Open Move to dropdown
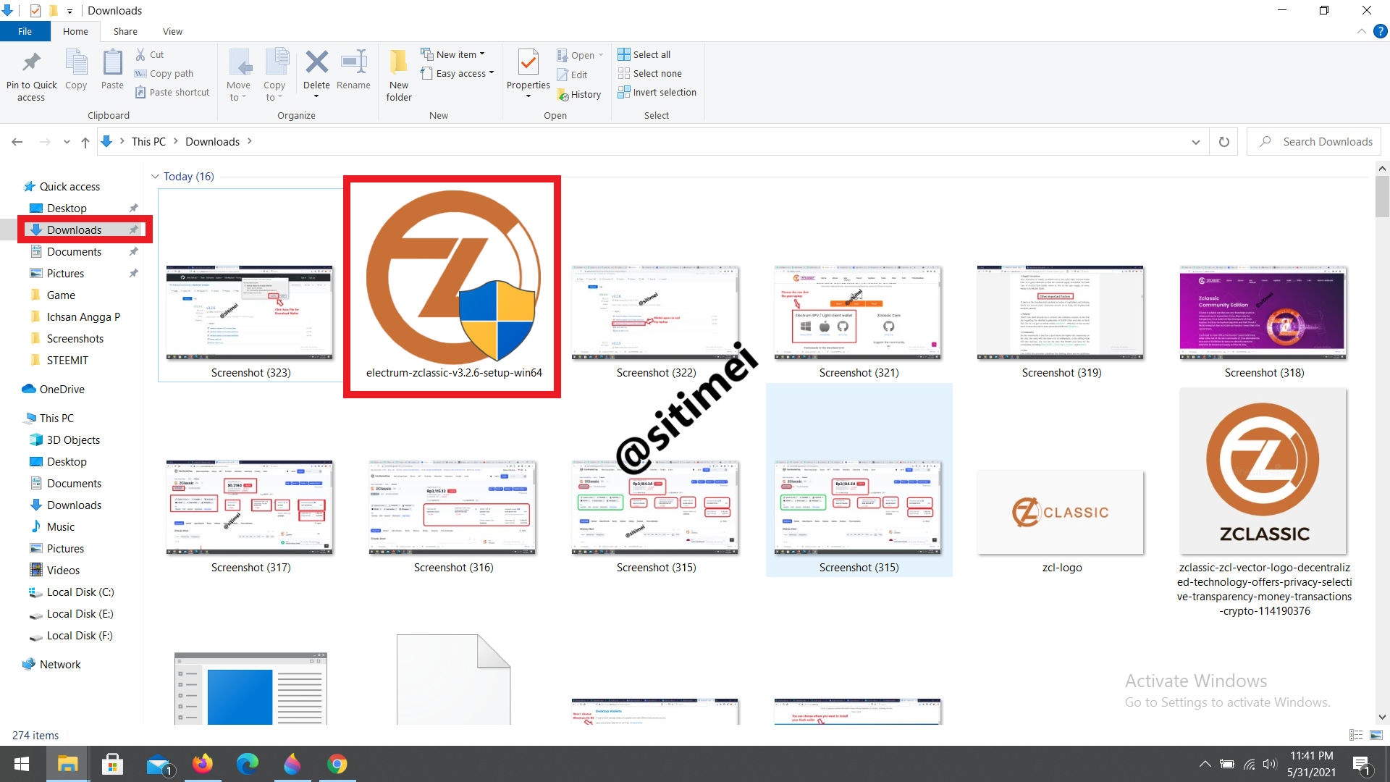This screenshot has width=1390, height=782. click(238, 91)
